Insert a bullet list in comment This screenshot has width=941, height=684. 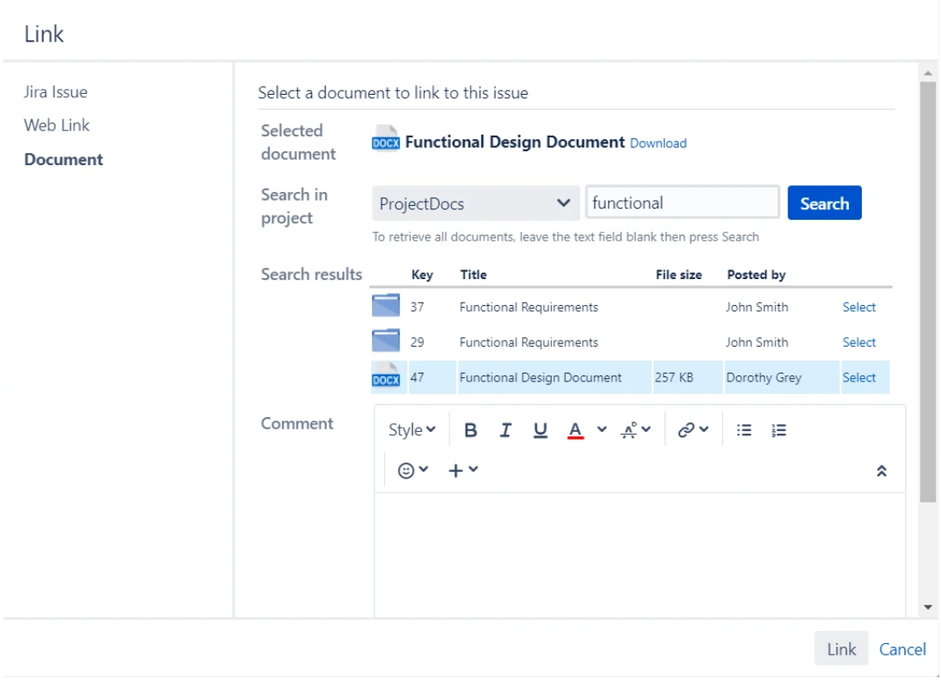[x=744, y=430]
